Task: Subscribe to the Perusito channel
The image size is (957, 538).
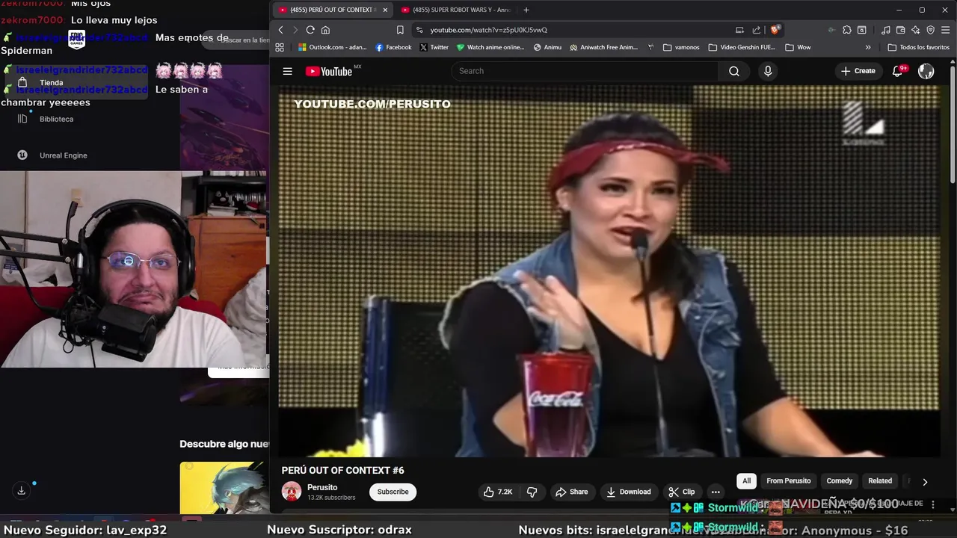Action: pos(393,492)
